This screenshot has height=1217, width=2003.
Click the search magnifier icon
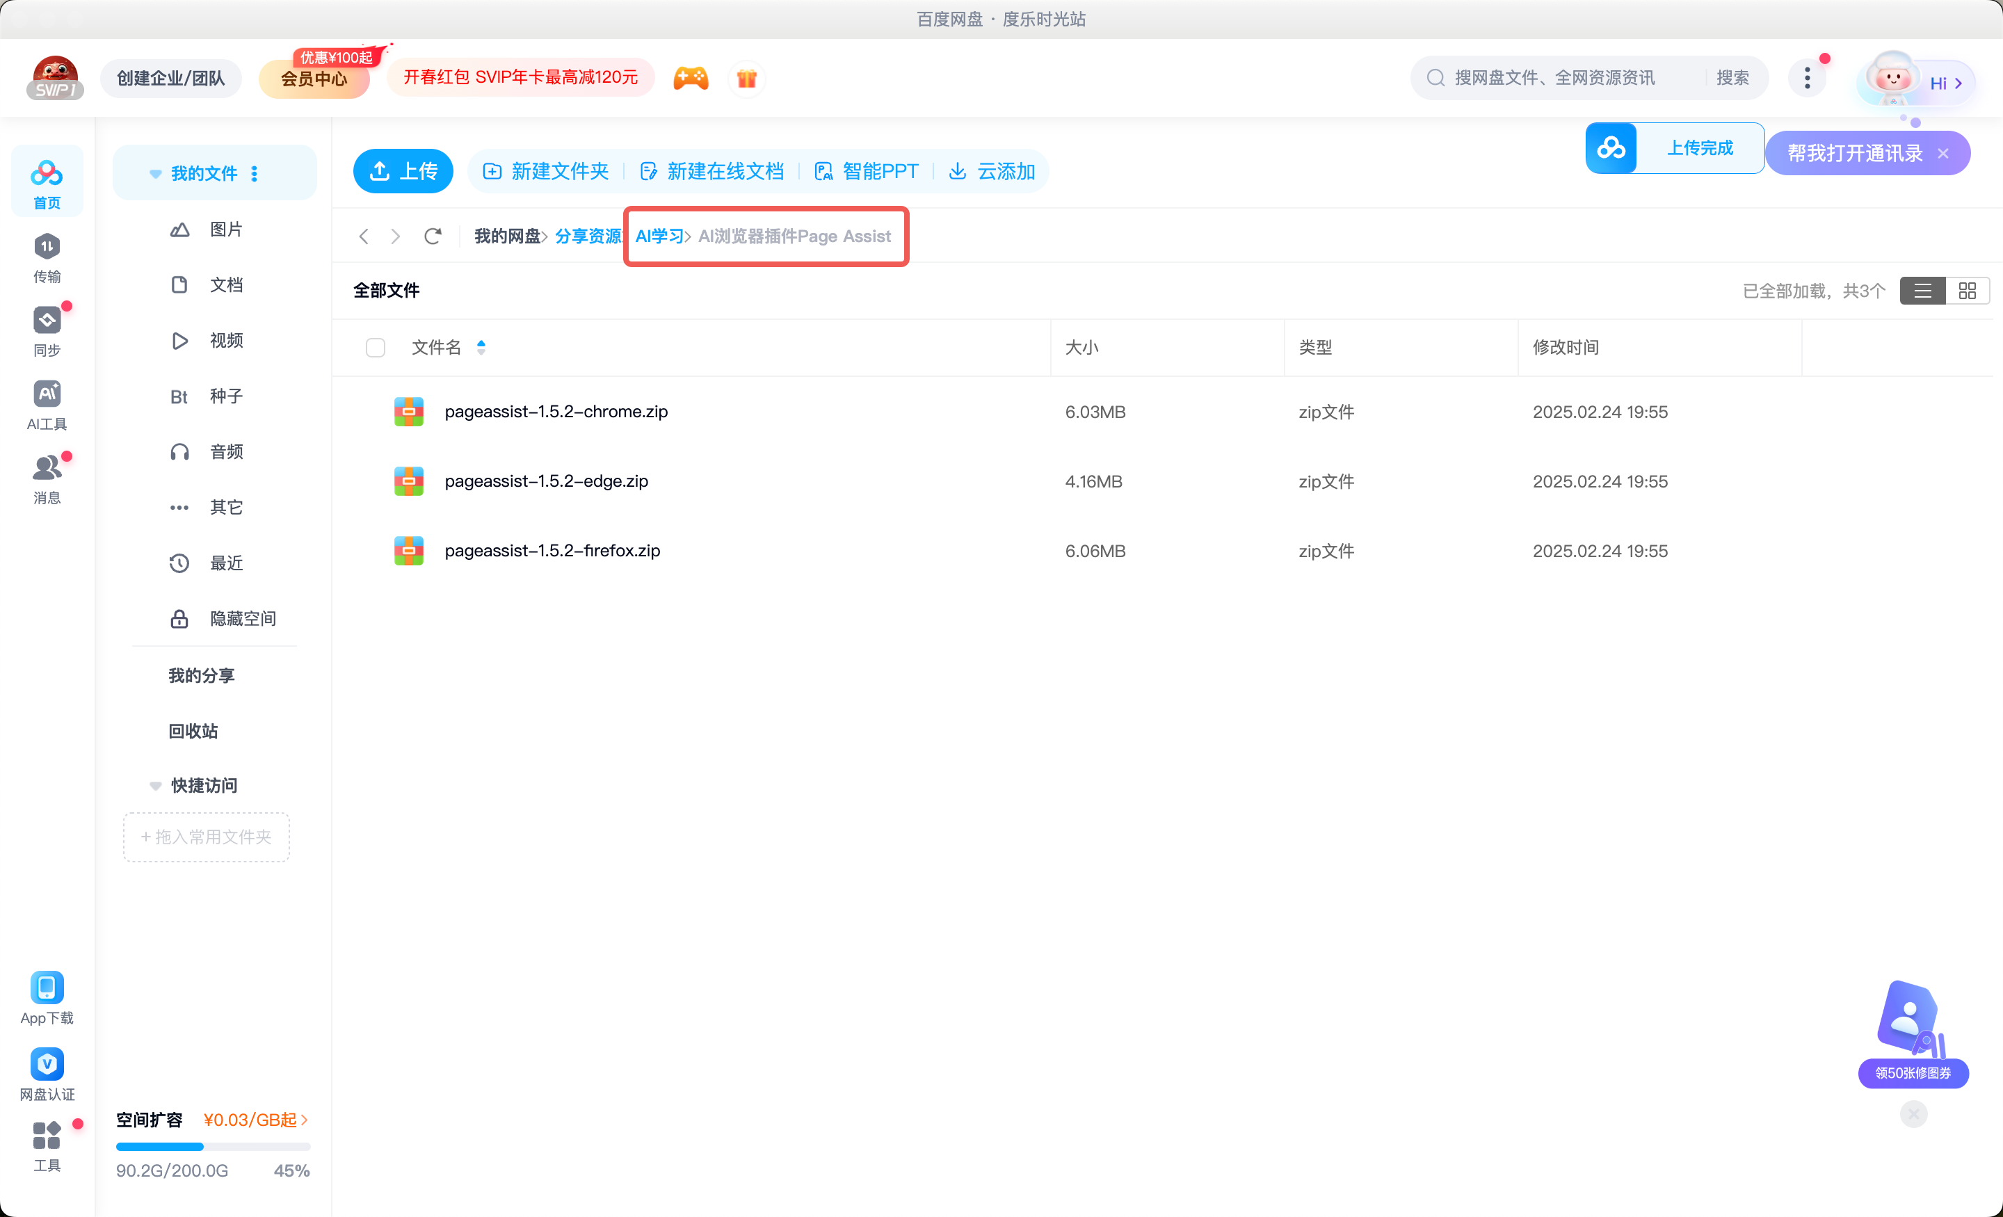1435,78
